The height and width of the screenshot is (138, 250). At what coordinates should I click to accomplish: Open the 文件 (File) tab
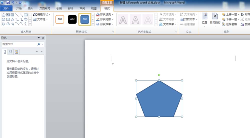click(6, 8)
